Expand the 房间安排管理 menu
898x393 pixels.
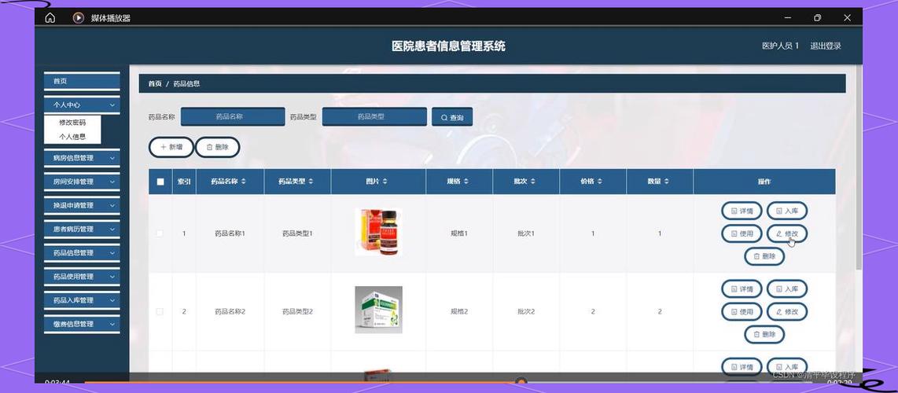[82, 182]
